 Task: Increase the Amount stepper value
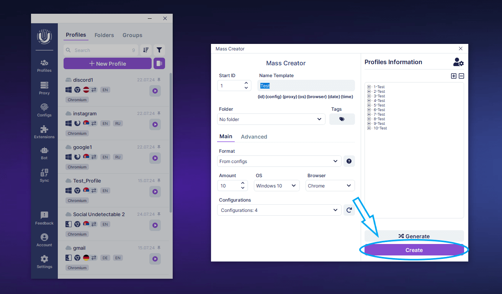(243, 183)
